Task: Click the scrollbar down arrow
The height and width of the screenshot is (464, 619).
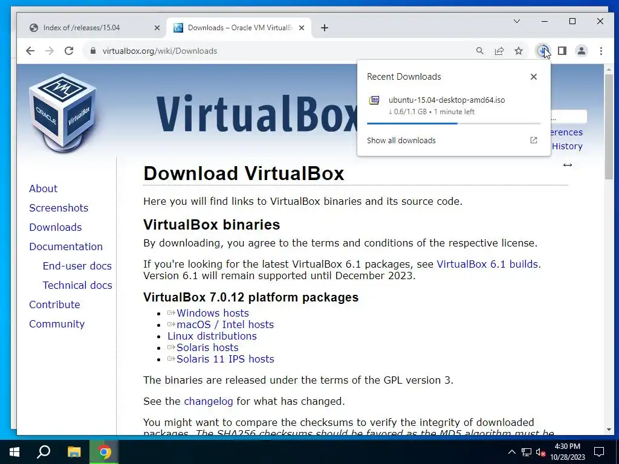Action: pos(608,430)
